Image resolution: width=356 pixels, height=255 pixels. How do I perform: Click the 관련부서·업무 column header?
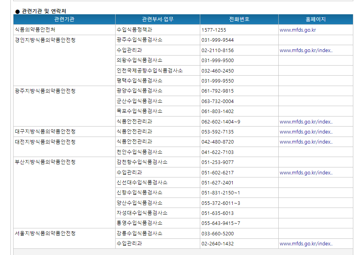coord(158,19)
